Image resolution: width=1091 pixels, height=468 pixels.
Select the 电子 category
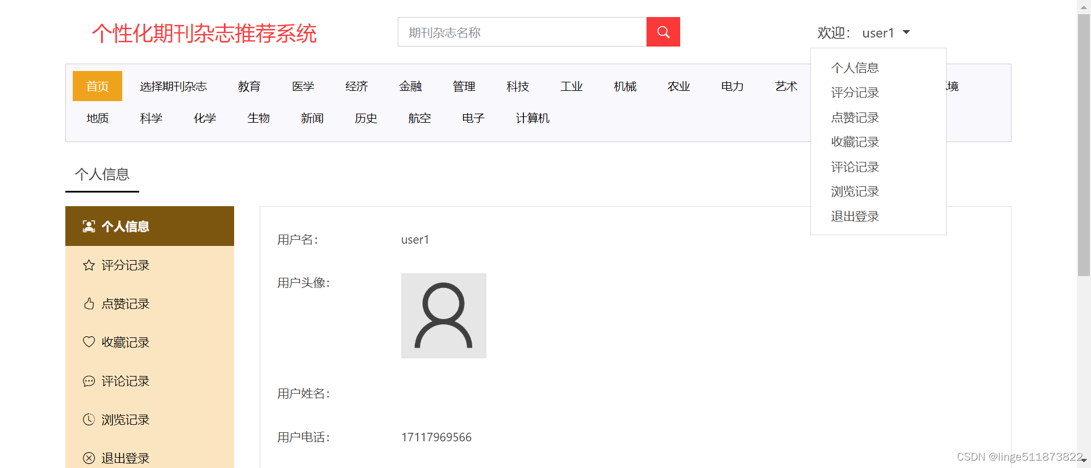[473, 118]
